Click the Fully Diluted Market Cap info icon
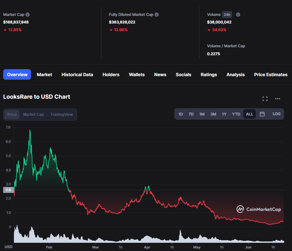 (157, 15)
